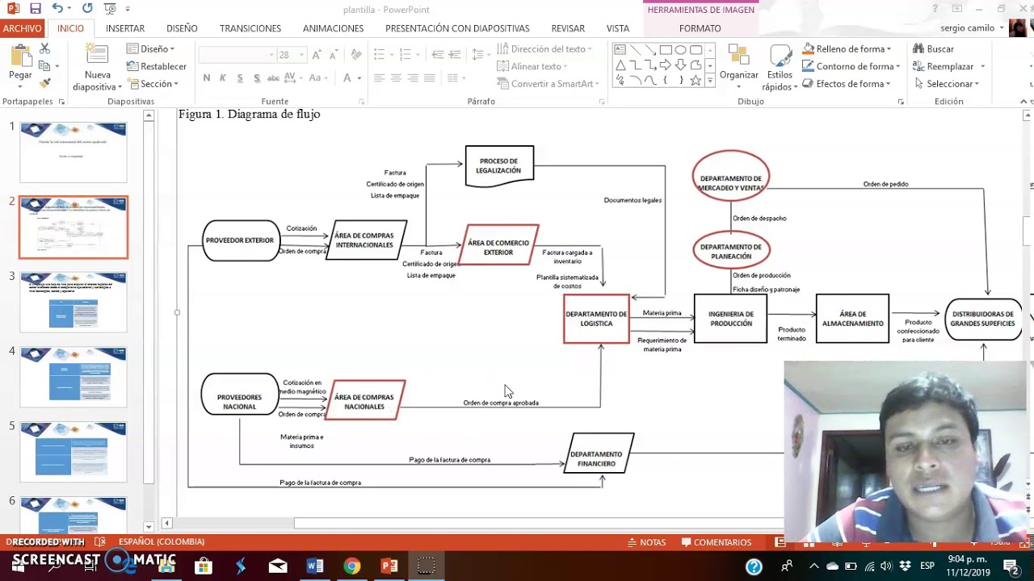
Task: Click the Microsoft Store taskbar icon
Action: coord(204,566)
